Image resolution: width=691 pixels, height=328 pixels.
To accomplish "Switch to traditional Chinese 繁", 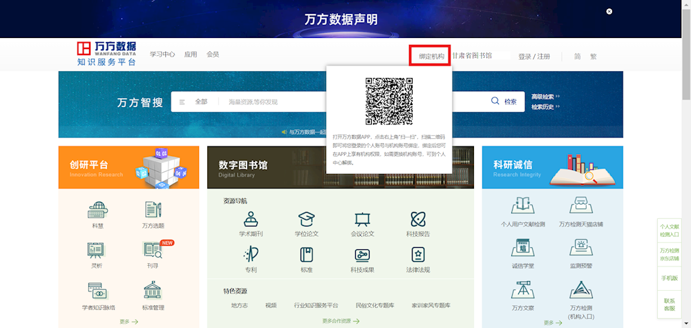I will click(594, 57).
